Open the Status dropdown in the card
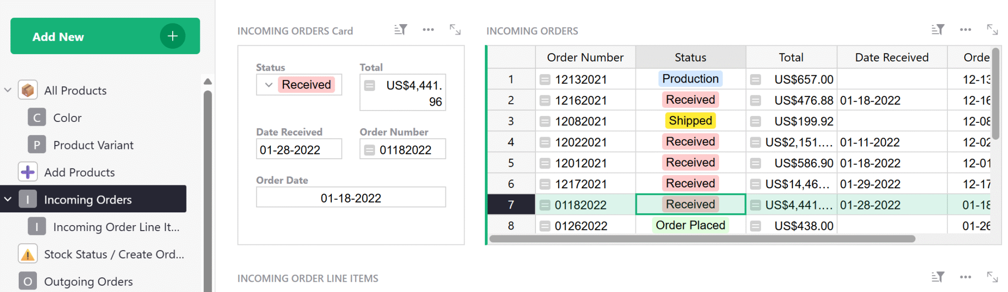The image size is (1008, 292). 269,85
